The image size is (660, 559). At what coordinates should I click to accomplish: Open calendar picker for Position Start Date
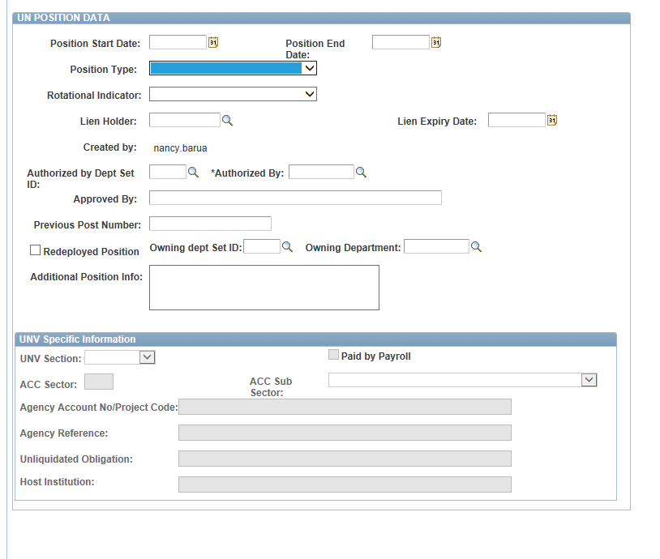pos(213,42)
